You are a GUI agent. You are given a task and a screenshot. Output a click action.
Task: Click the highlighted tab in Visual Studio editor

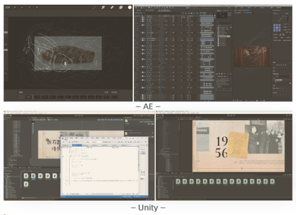(x=77, y=145)
